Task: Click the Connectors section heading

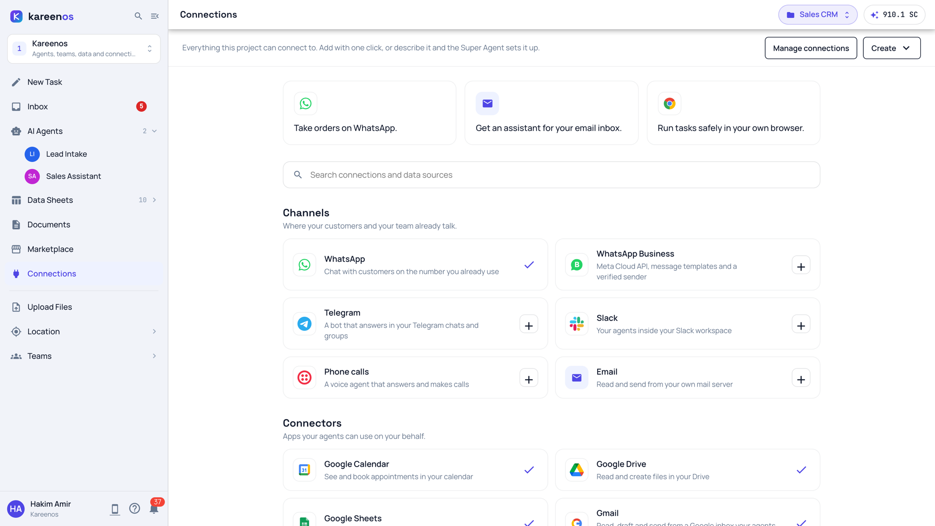Action: 312,423
